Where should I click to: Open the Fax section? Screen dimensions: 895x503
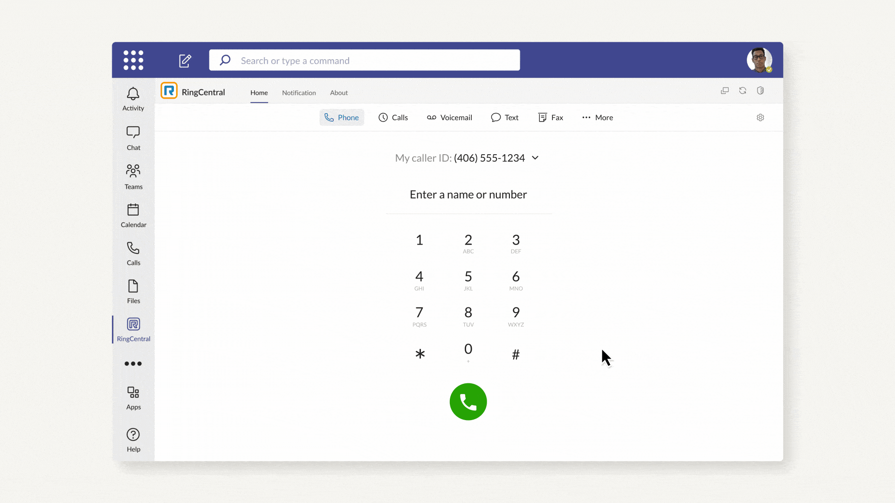pos(550,117)
